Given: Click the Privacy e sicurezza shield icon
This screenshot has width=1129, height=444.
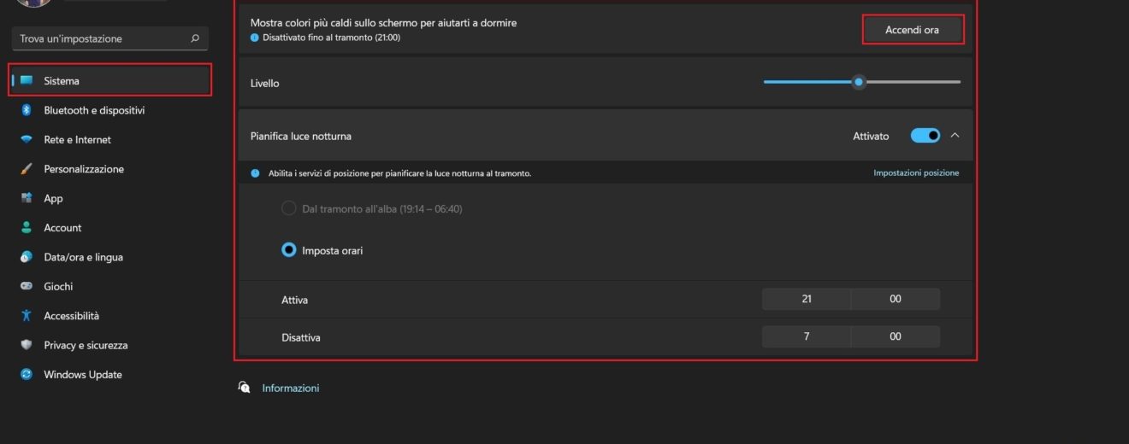Looking at the screenshot, I should (27, 345).
